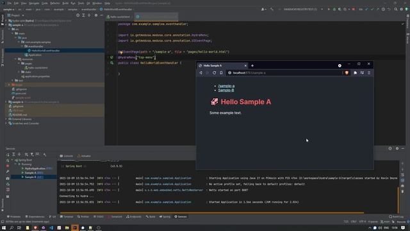Click the red Stop icon in top toolbar
410x231 pixels.
pos(354,9)
